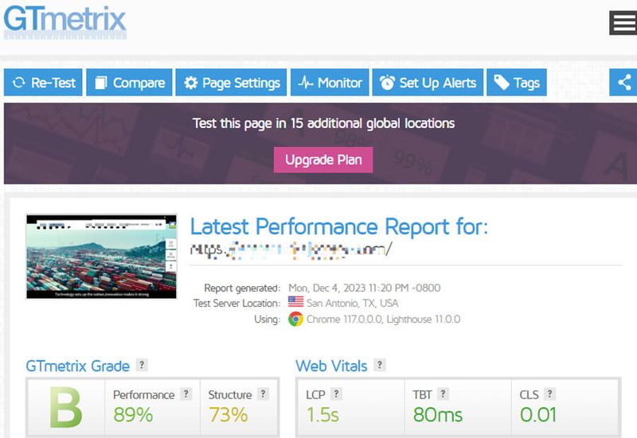The height and width of the screenshot is (438, 637).
Task: Open the hamburger menu icon
Action: (623, 23)
